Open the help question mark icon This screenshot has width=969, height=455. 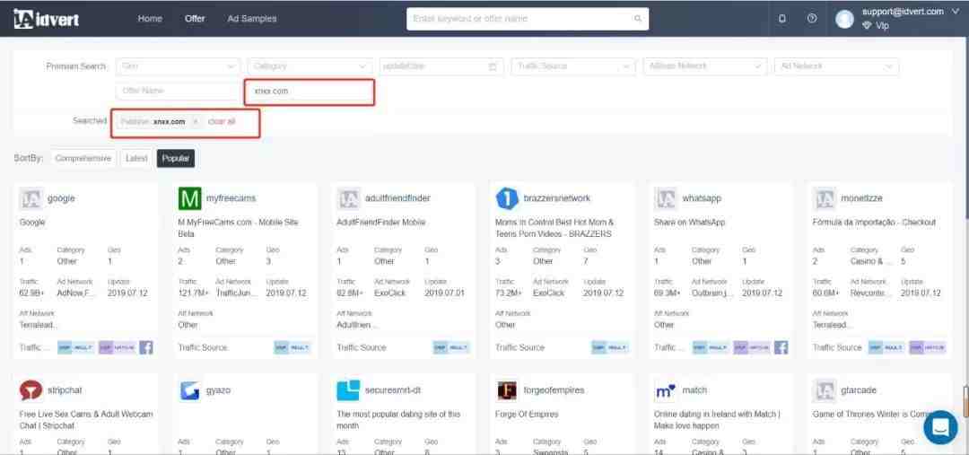coord(812,19)
